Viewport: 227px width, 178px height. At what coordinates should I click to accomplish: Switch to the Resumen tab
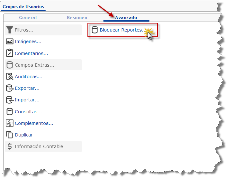tap(77, 17)
